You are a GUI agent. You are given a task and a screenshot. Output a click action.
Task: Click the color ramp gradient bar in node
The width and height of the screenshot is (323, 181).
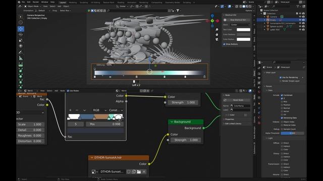[95, 117]
